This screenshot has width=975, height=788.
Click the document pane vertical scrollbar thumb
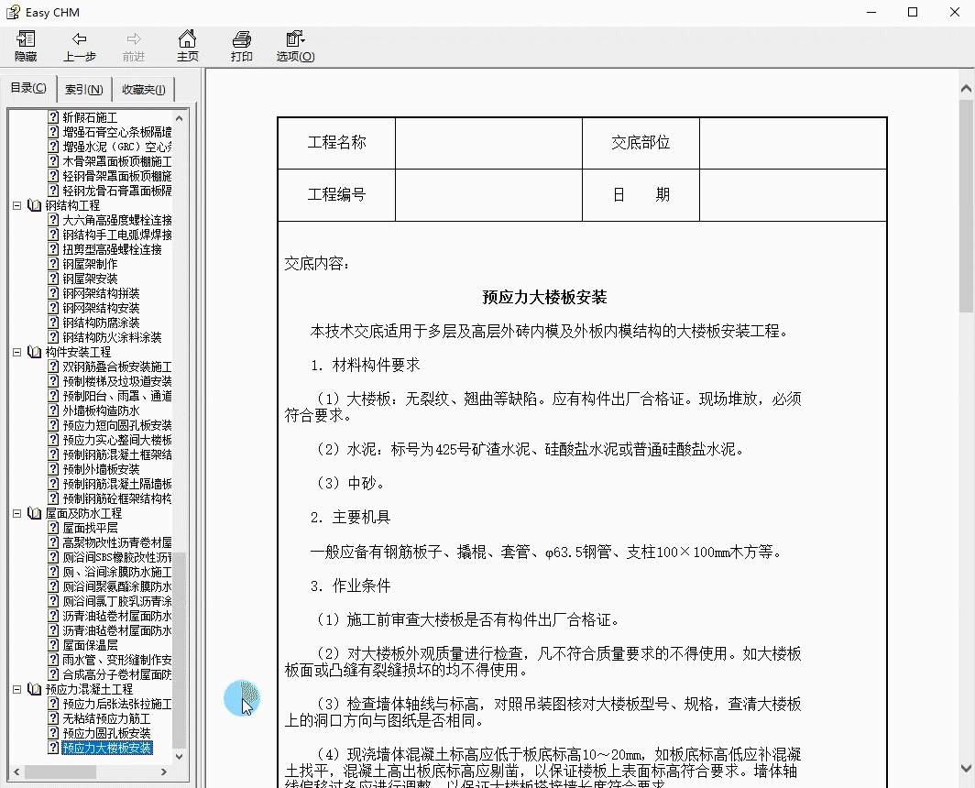(966, 205)
